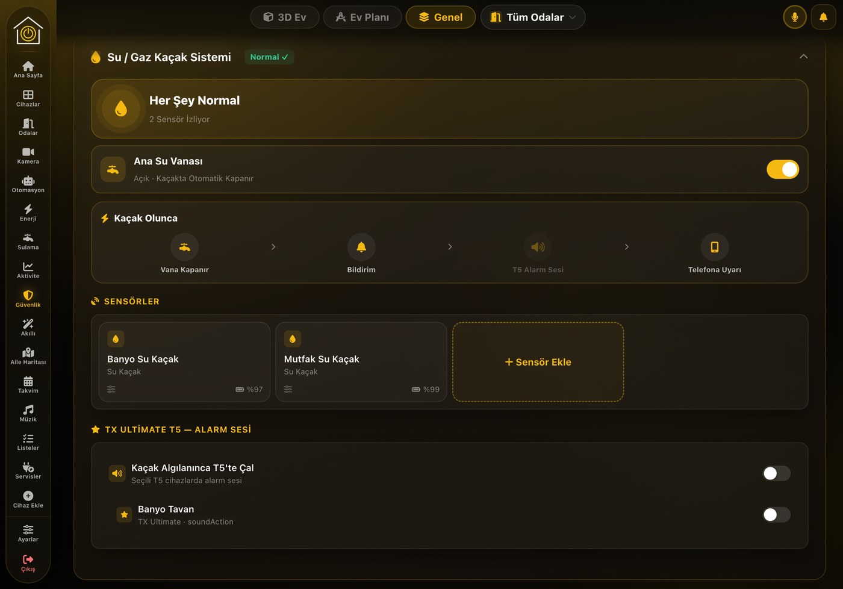Select Güvenlik security in sidebar

pos(28,299)
